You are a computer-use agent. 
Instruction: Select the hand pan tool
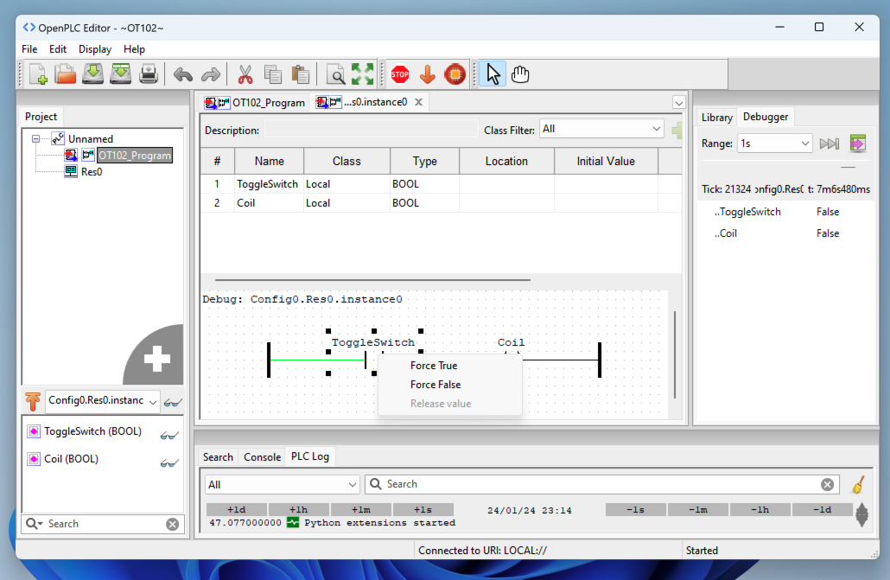click(x=520, y=74)
